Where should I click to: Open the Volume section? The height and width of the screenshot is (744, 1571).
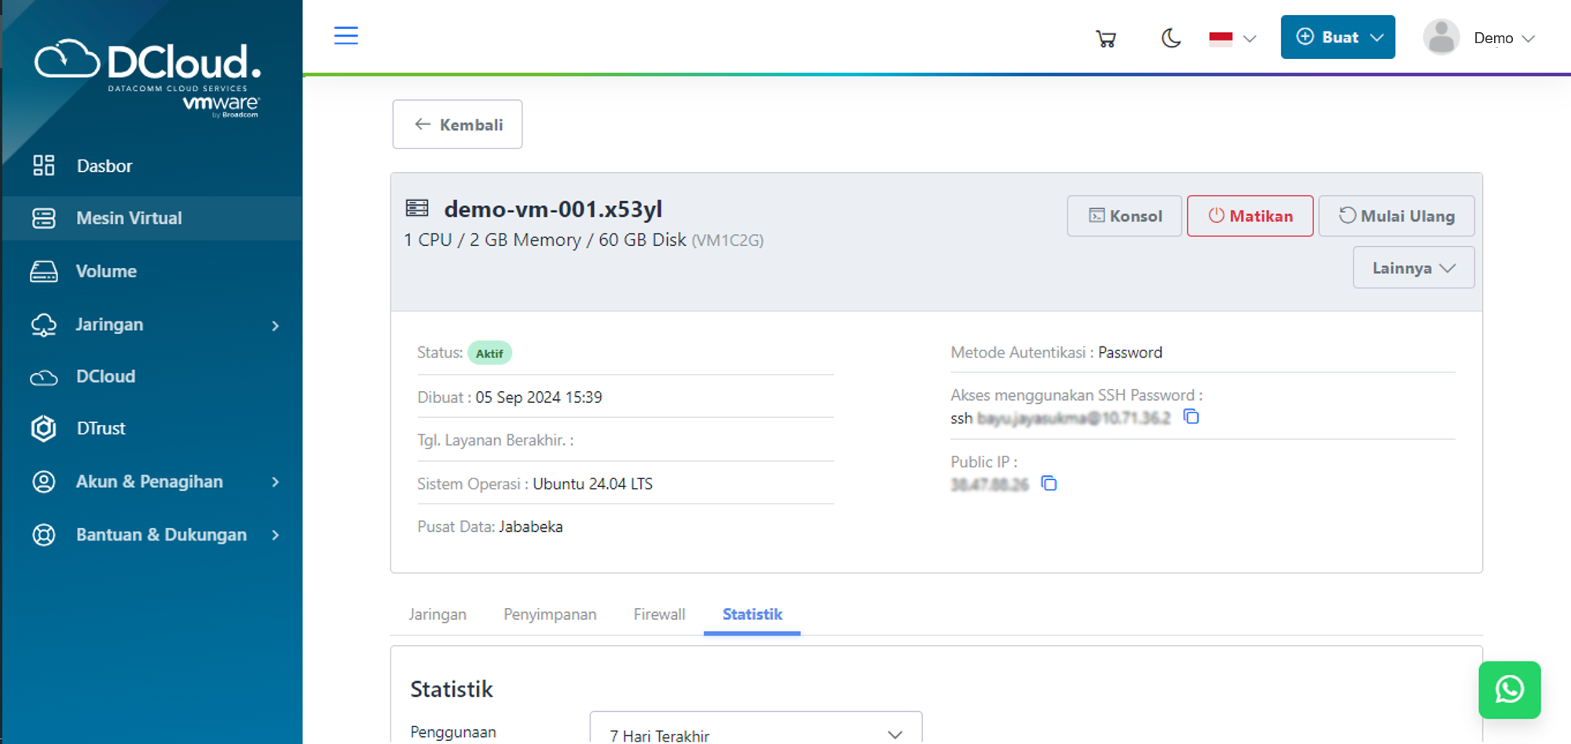point(106,270)
